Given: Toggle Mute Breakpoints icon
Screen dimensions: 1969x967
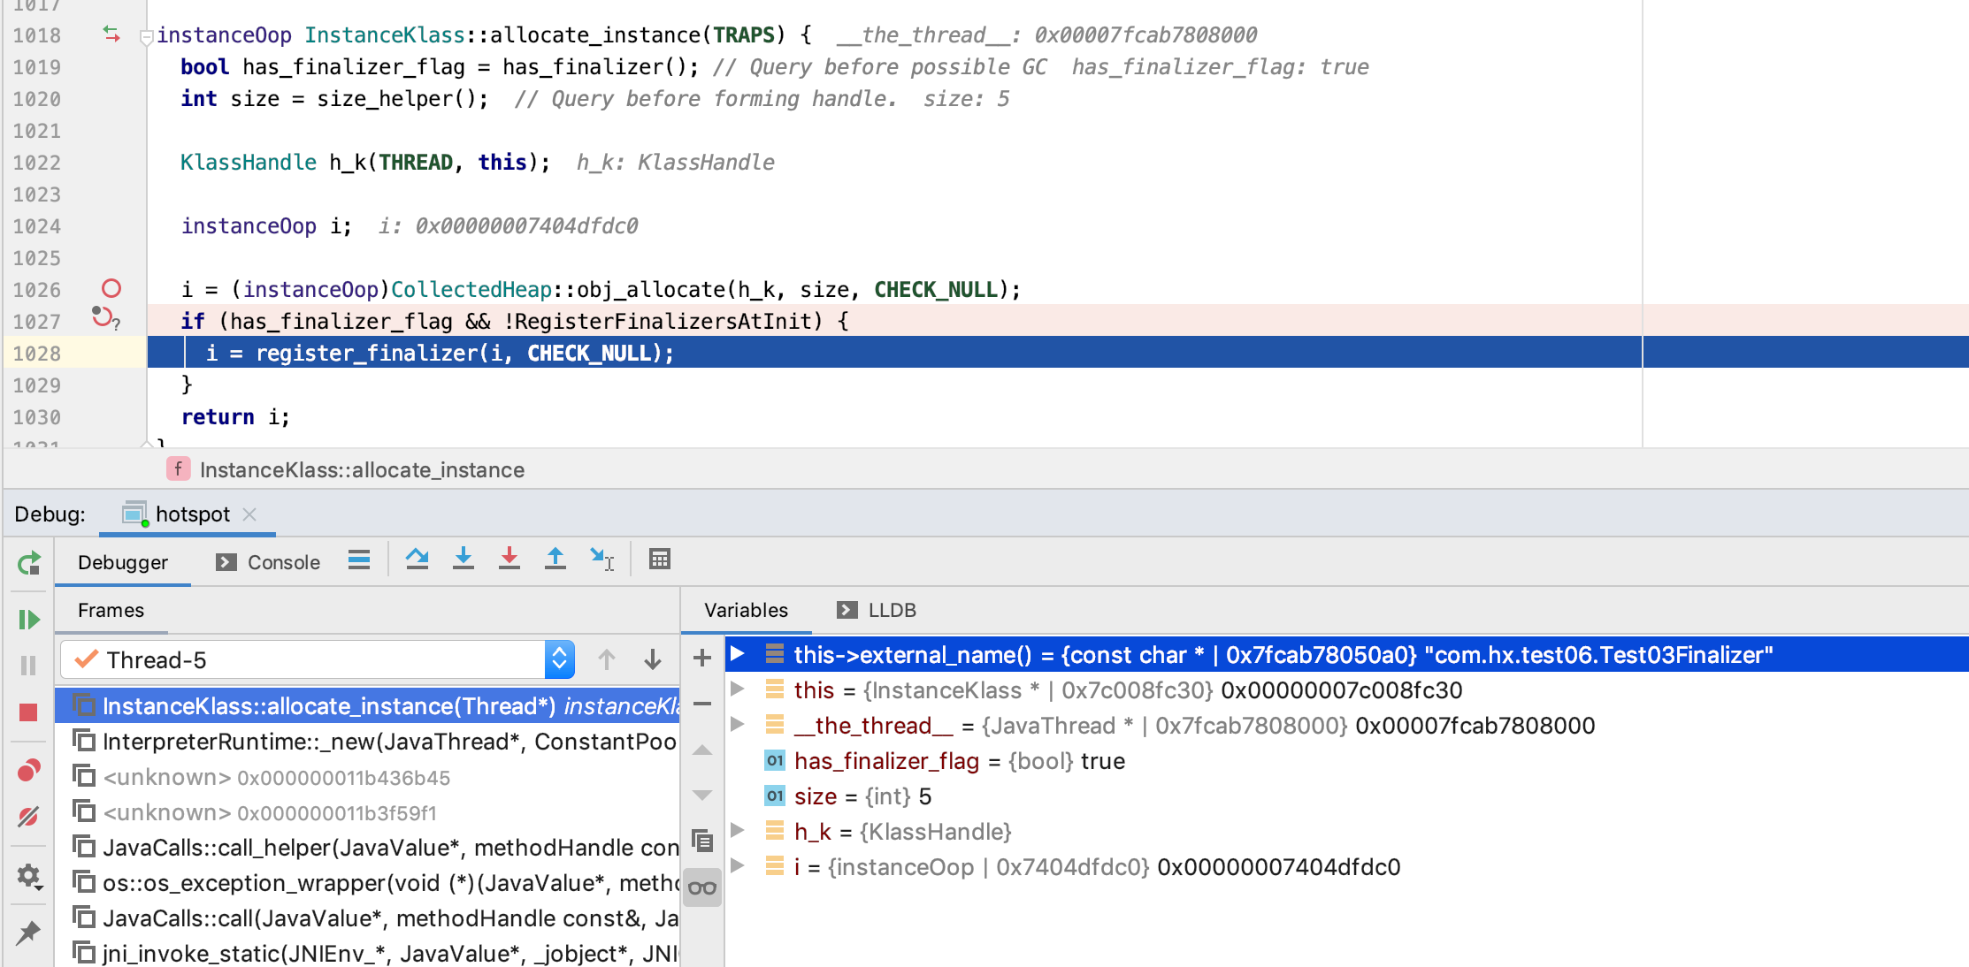Looking at the screenshot, I should coord(28,816).
